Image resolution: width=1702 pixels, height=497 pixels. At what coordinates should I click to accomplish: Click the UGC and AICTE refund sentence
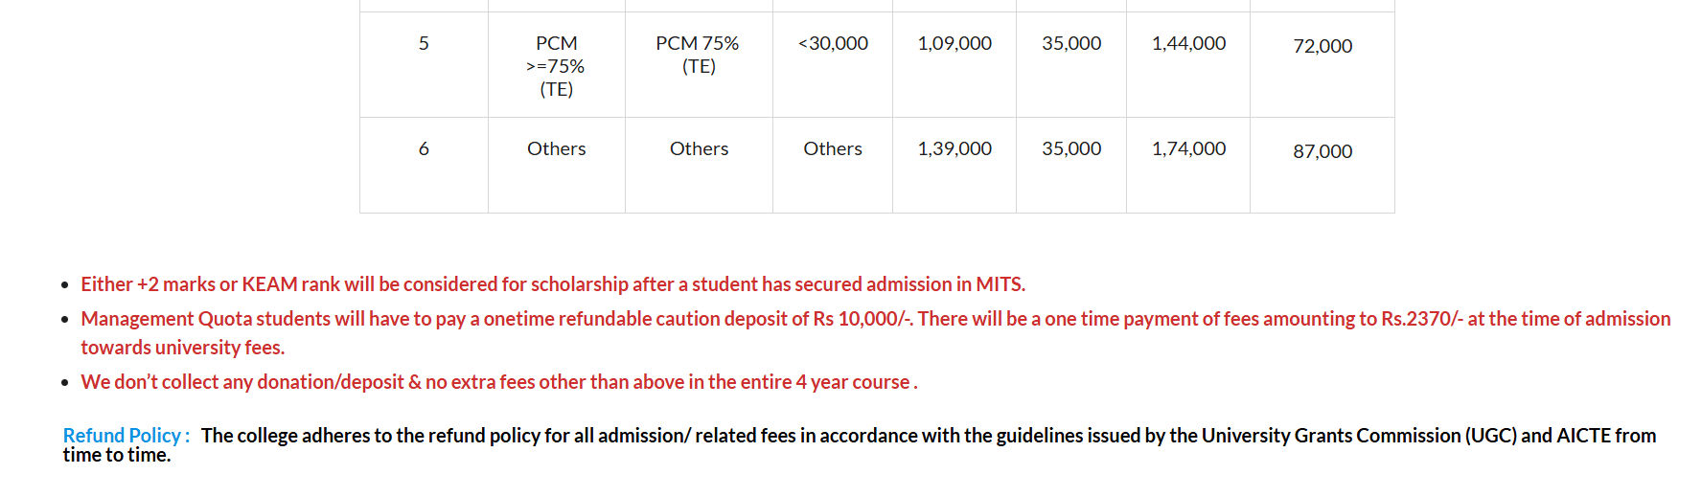(x=928, y=436)
